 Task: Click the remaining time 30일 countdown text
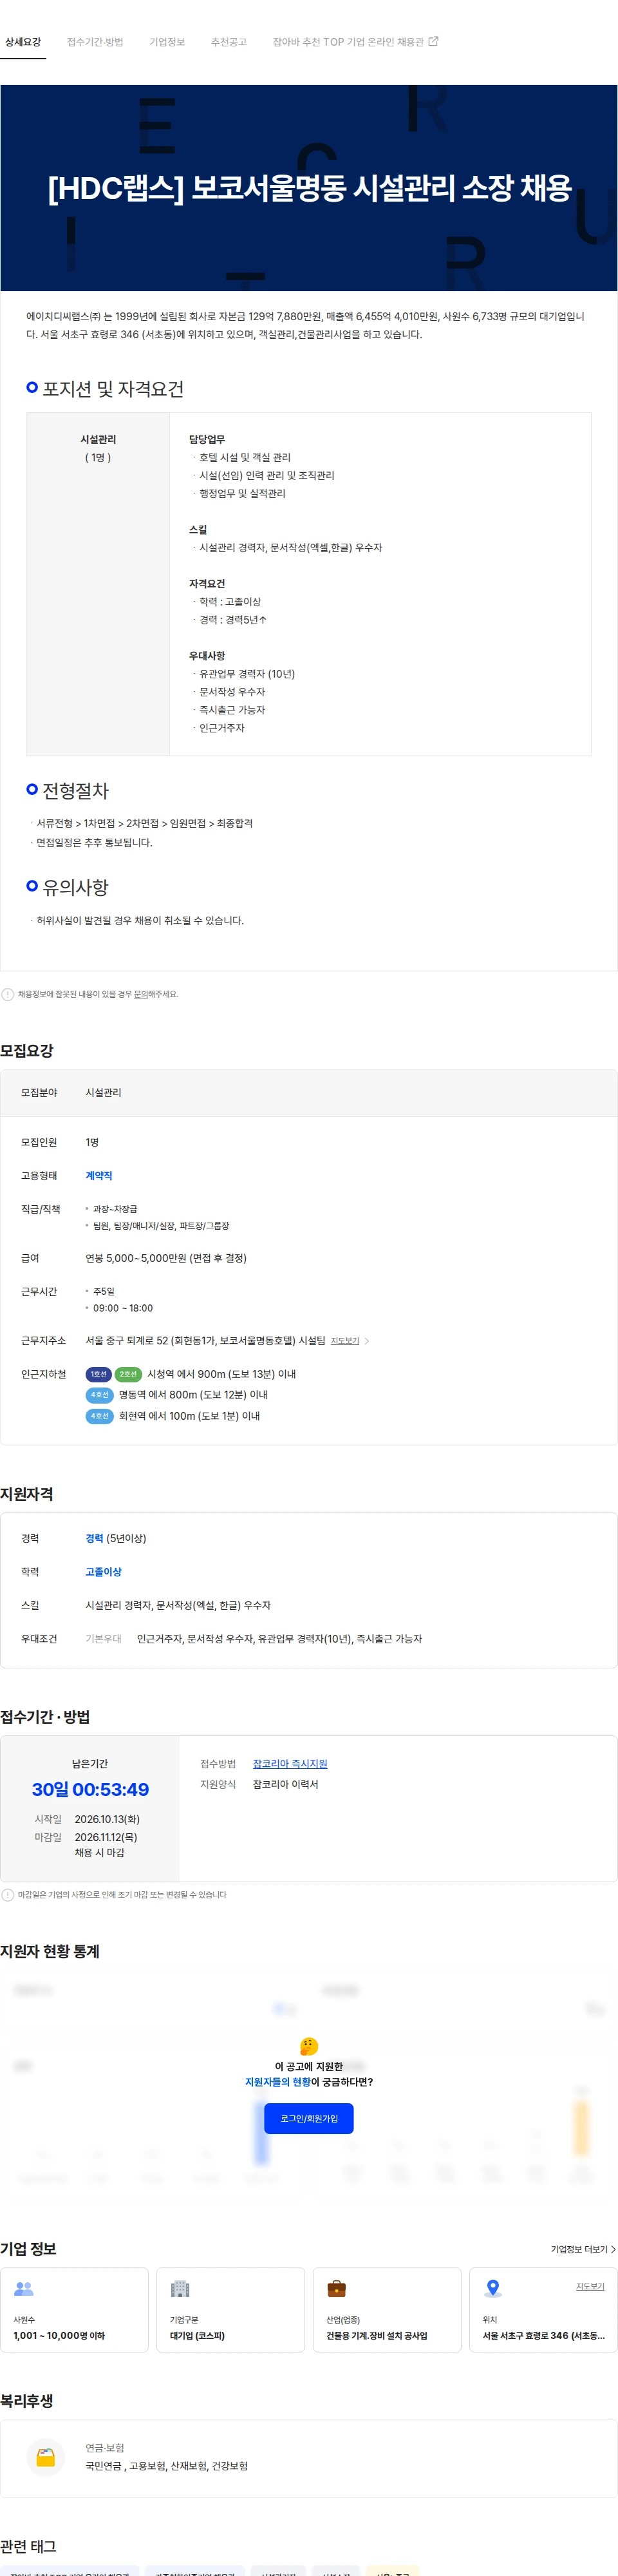[x=90, y=1789]
